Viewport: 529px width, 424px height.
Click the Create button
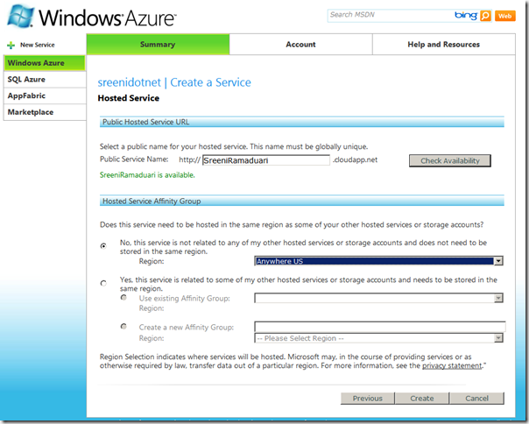(422, 399)
